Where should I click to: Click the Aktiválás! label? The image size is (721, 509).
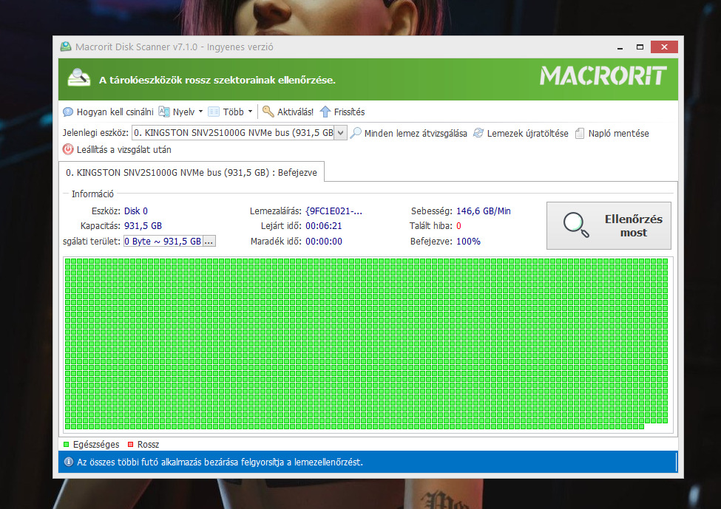pos(295,112)
